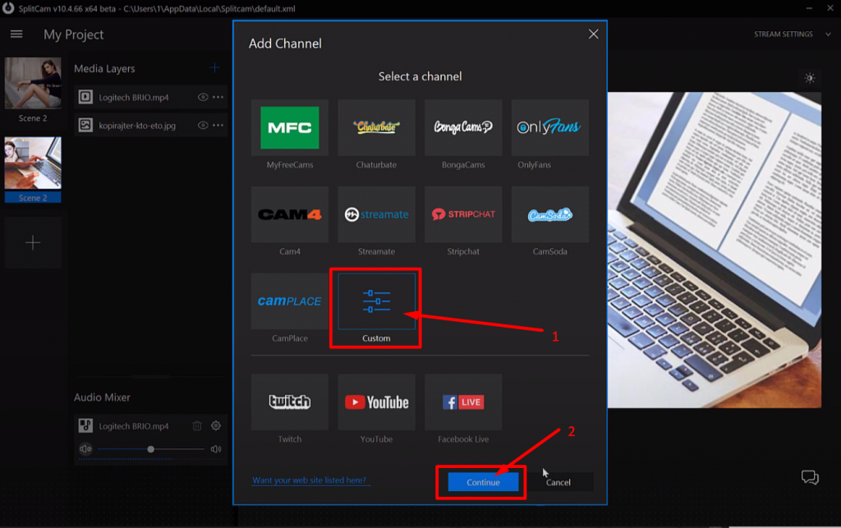Select the Logitech BRIO.mp4 media layer row
Viewport: 841px width, 528px height.
pyautogui.click(x=151, y=97)
